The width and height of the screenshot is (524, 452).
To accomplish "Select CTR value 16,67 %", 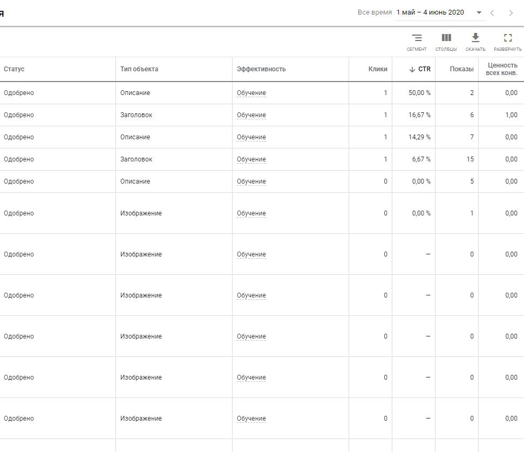I will [419, 114].
